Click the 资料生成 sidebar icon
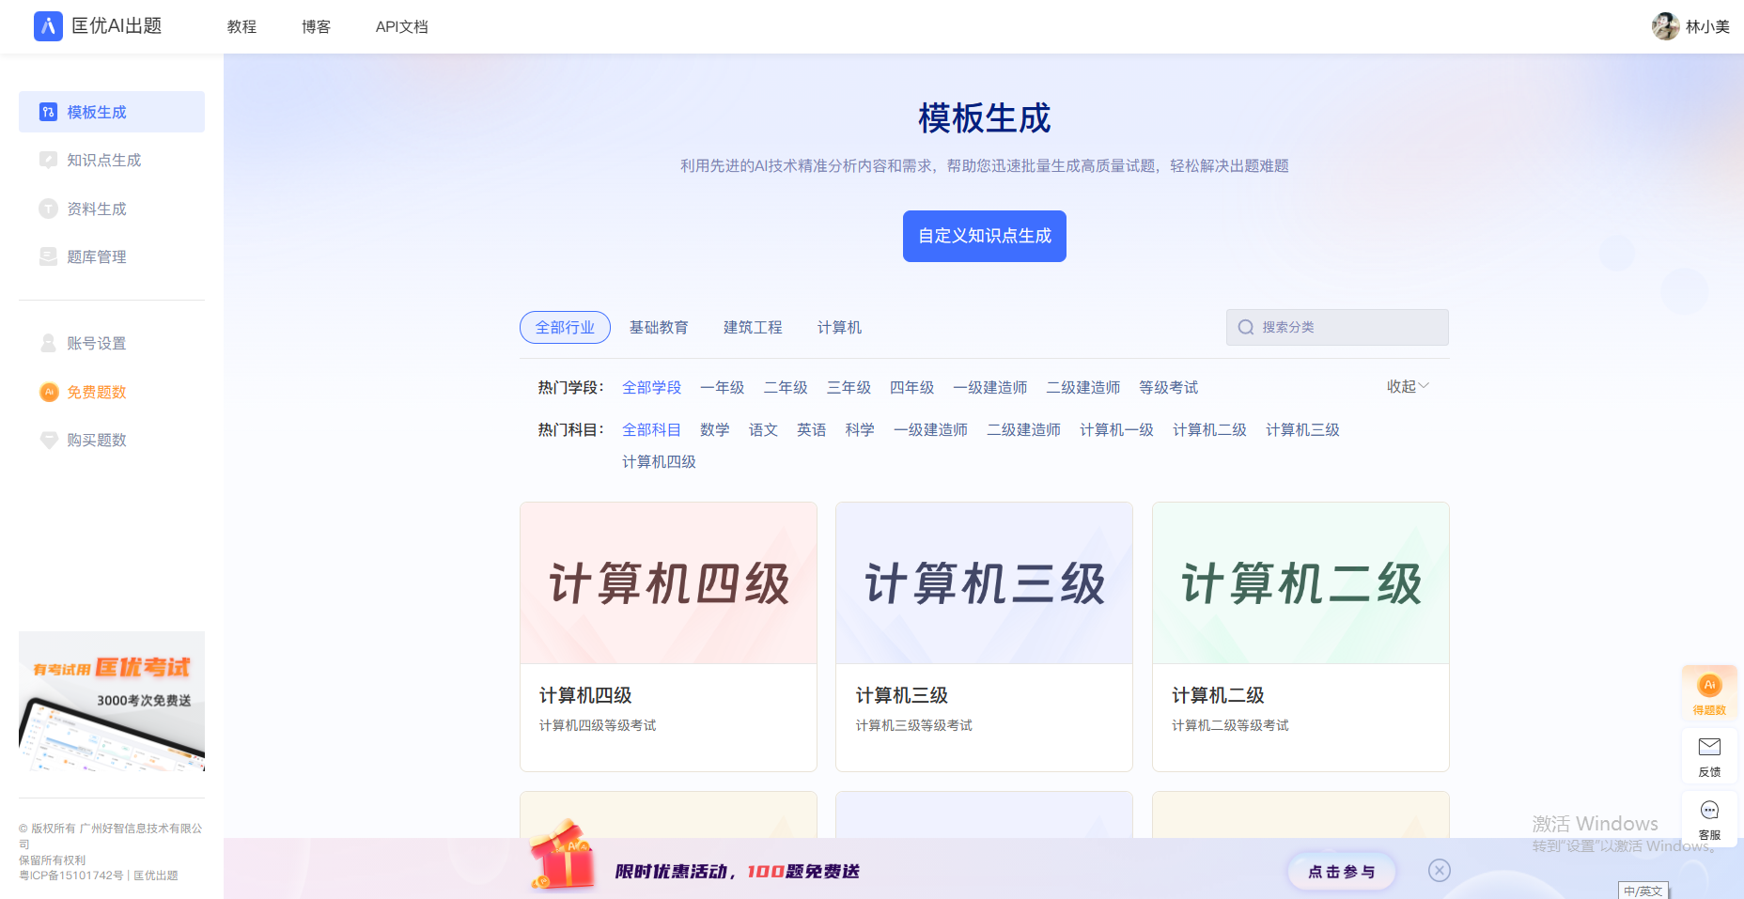The image size is (1744, 899). (48, 209)
